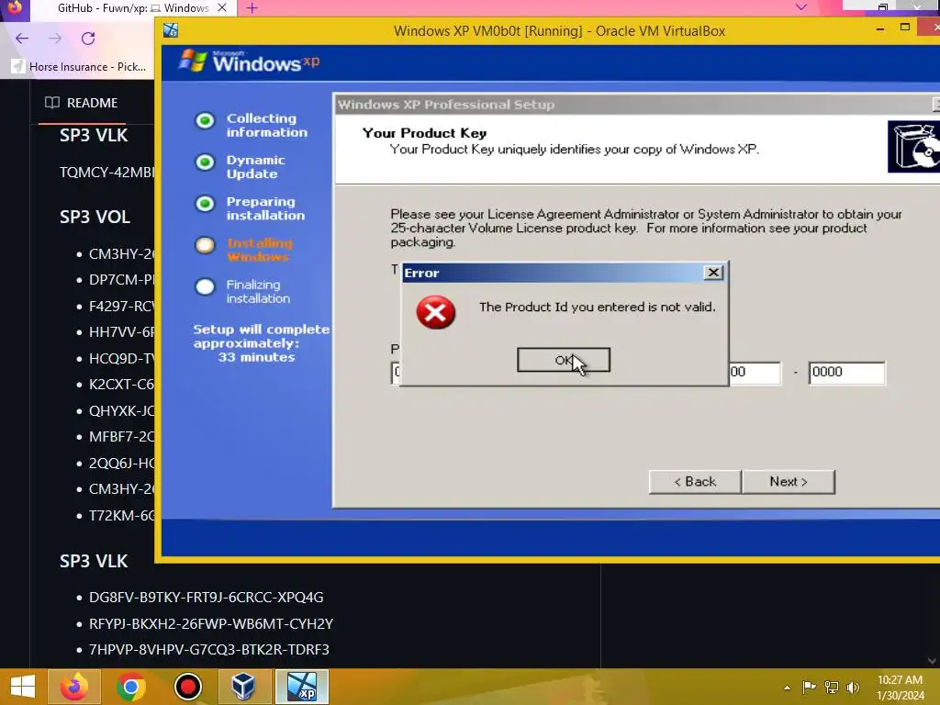Click the Back button in XP Setup
The width and height of the screenshot is (940, 705).
(x=695, y=481)
